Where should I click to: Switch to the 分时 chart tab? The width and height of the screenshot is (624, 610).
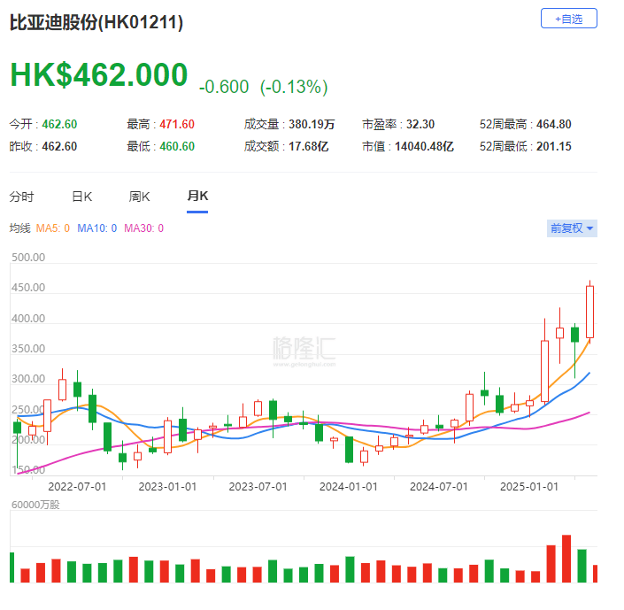(21, 197)
